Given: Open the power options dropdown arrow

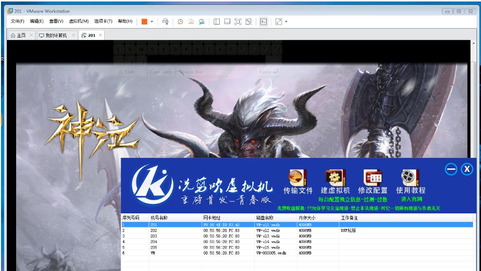Looking at the screenshot, I should (152, 22).
